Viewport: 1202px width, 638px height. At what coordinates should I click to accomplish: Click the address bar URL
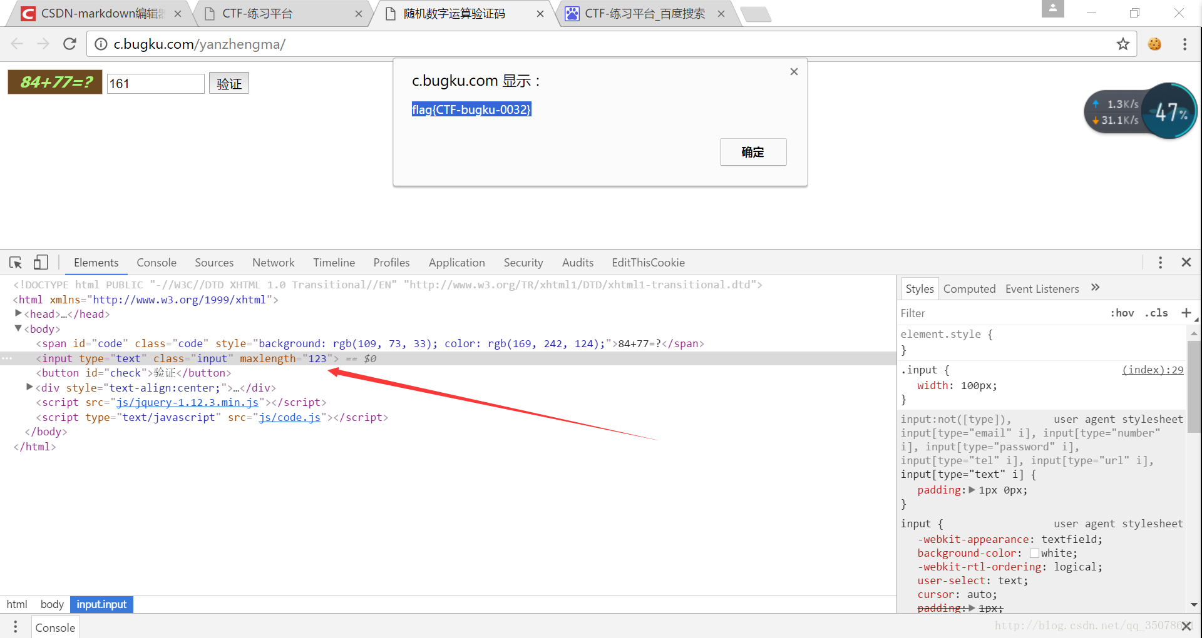coord(199,44)
